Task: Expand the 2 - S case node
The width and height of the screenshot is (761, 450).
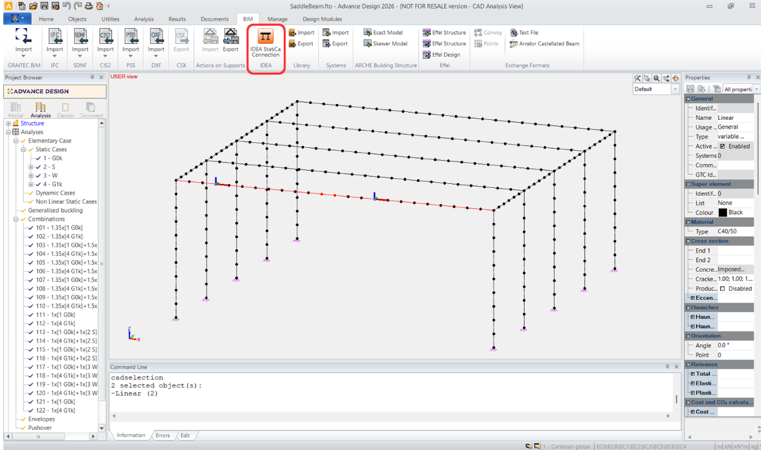Action: [31, 167]
